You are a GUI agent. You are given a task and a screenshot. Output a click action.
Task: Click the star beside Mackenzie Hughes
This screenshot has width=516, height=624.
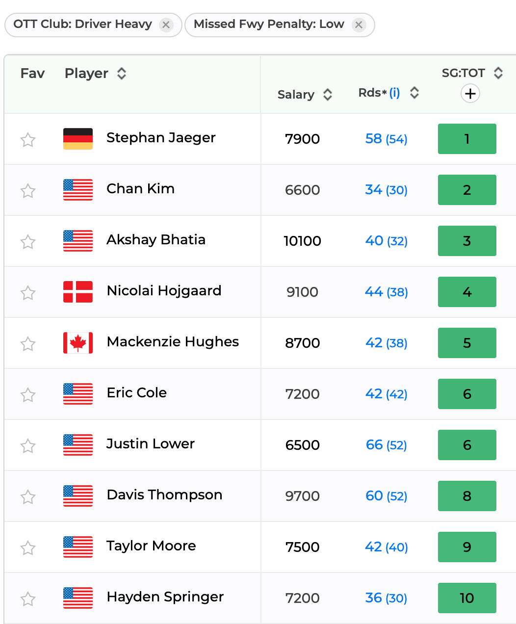pyautogui.click(x=28, y=344)
